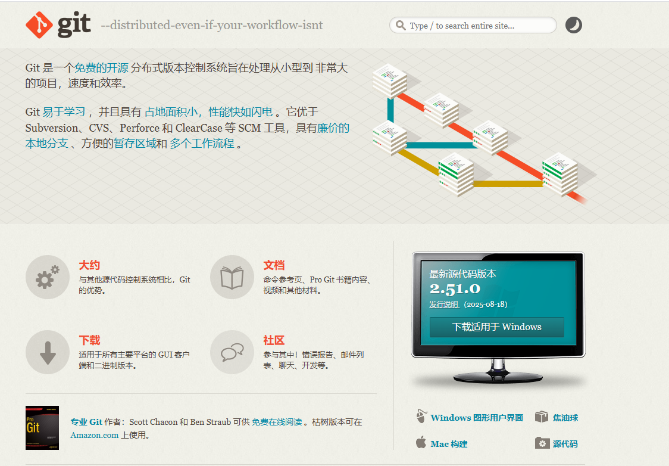
Task: Open the 大约 section heading link
Action: [x=89, y=265]
